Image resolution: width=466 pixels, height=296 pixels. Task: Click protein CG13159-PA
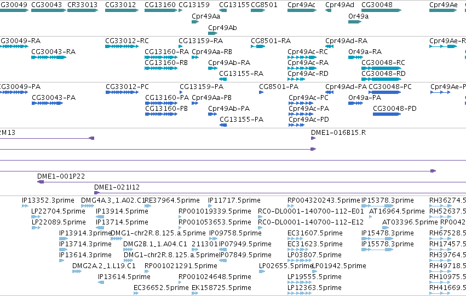(x=181, y=92)
